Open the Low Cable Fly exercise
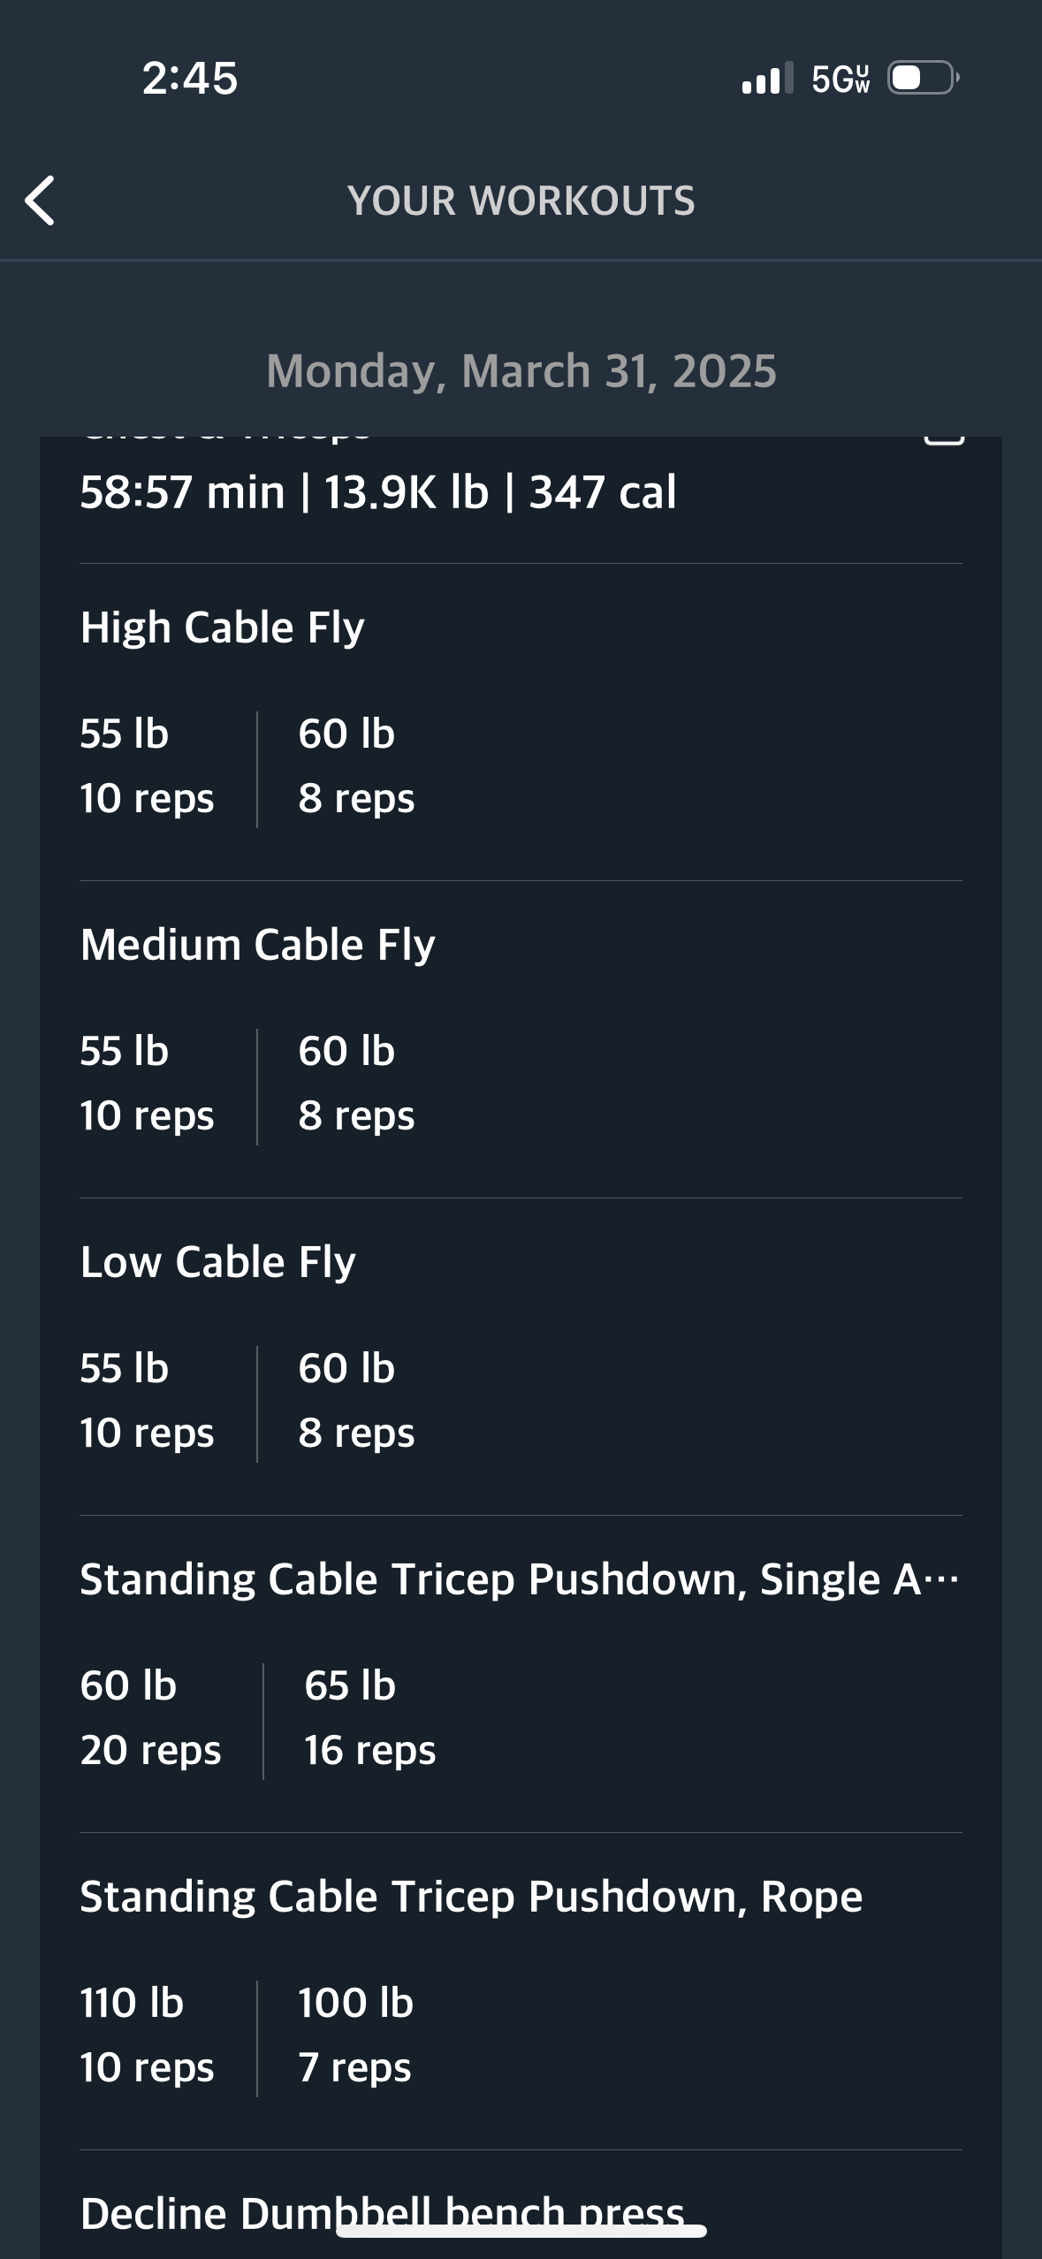 (217, 1262)
